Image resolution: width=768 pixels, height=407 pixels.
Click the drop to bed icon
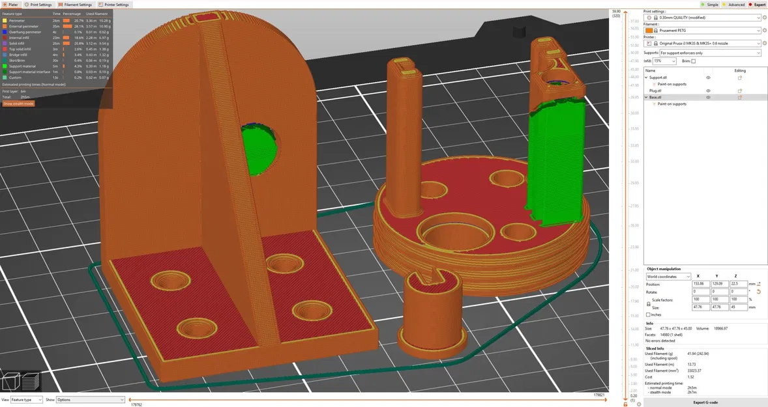pyautogui.click(x=759, y=284)
